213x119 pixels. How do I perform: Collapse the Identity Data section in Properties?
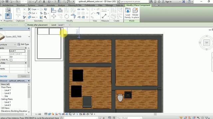(x=26, y=63)
